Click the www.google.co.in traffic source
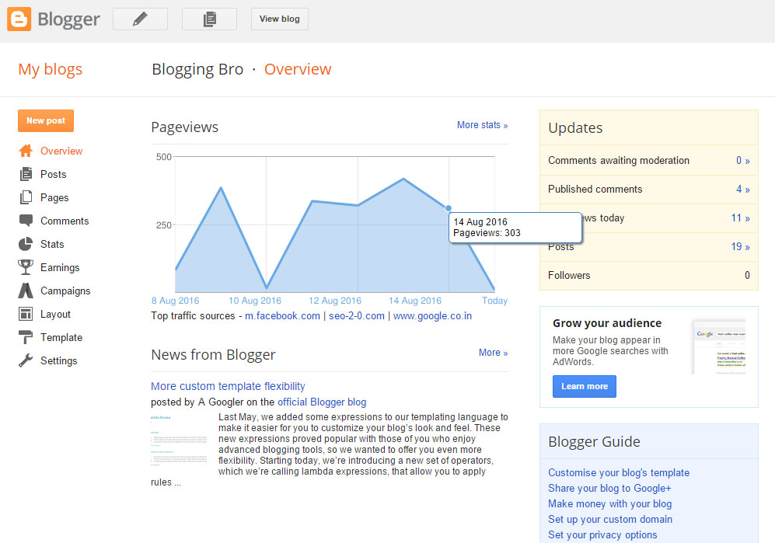775x543 pixels. [432, 315]
